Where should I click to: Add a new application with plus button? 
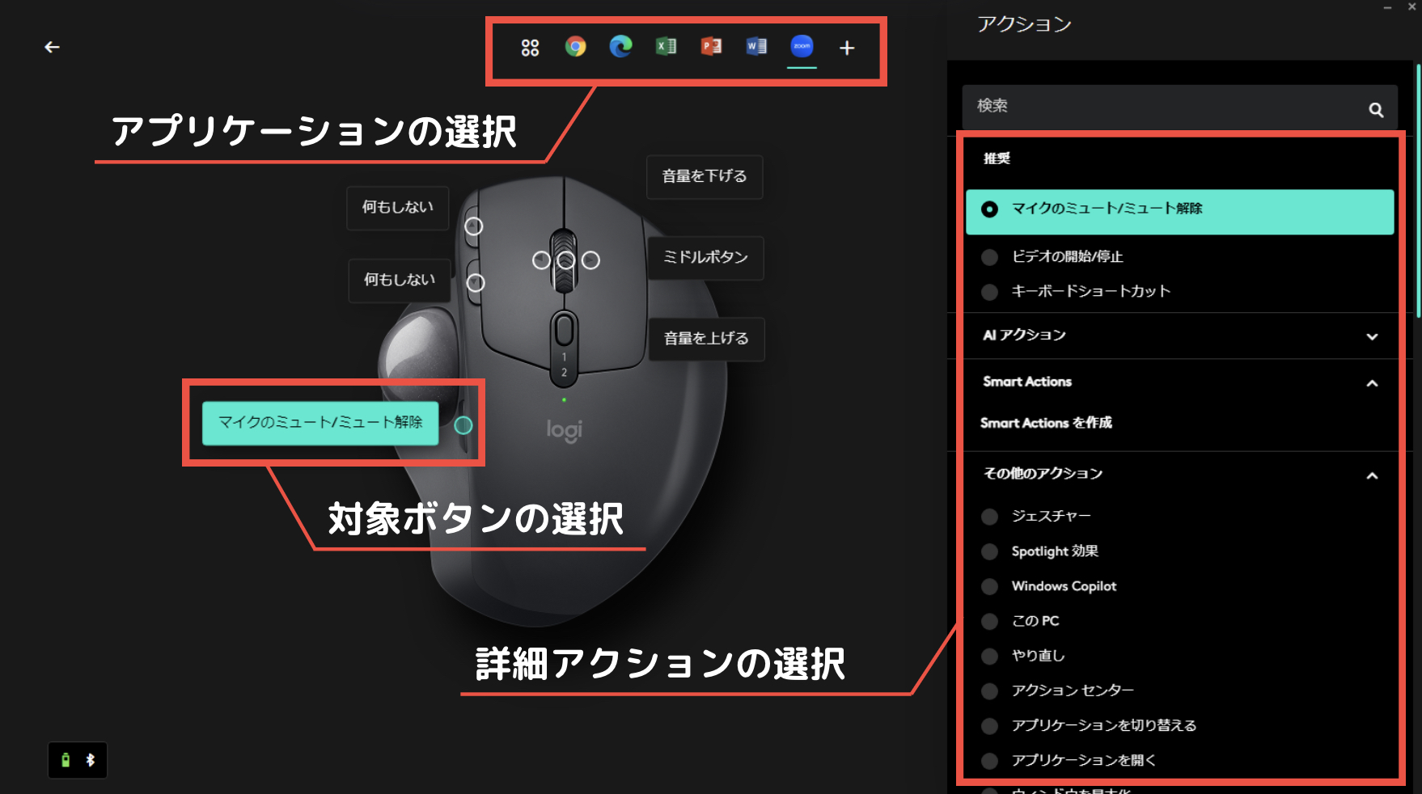[x=846, y=48]
